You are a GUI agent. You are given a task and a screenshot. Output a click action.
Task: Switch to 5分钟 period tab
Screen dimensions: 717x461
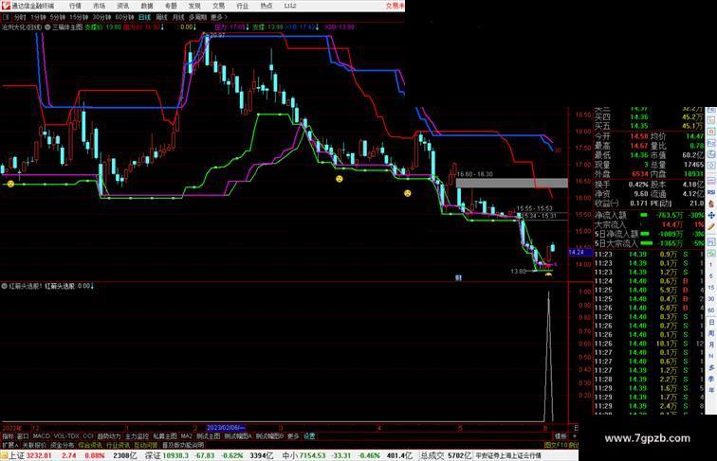tap(58, 17)
